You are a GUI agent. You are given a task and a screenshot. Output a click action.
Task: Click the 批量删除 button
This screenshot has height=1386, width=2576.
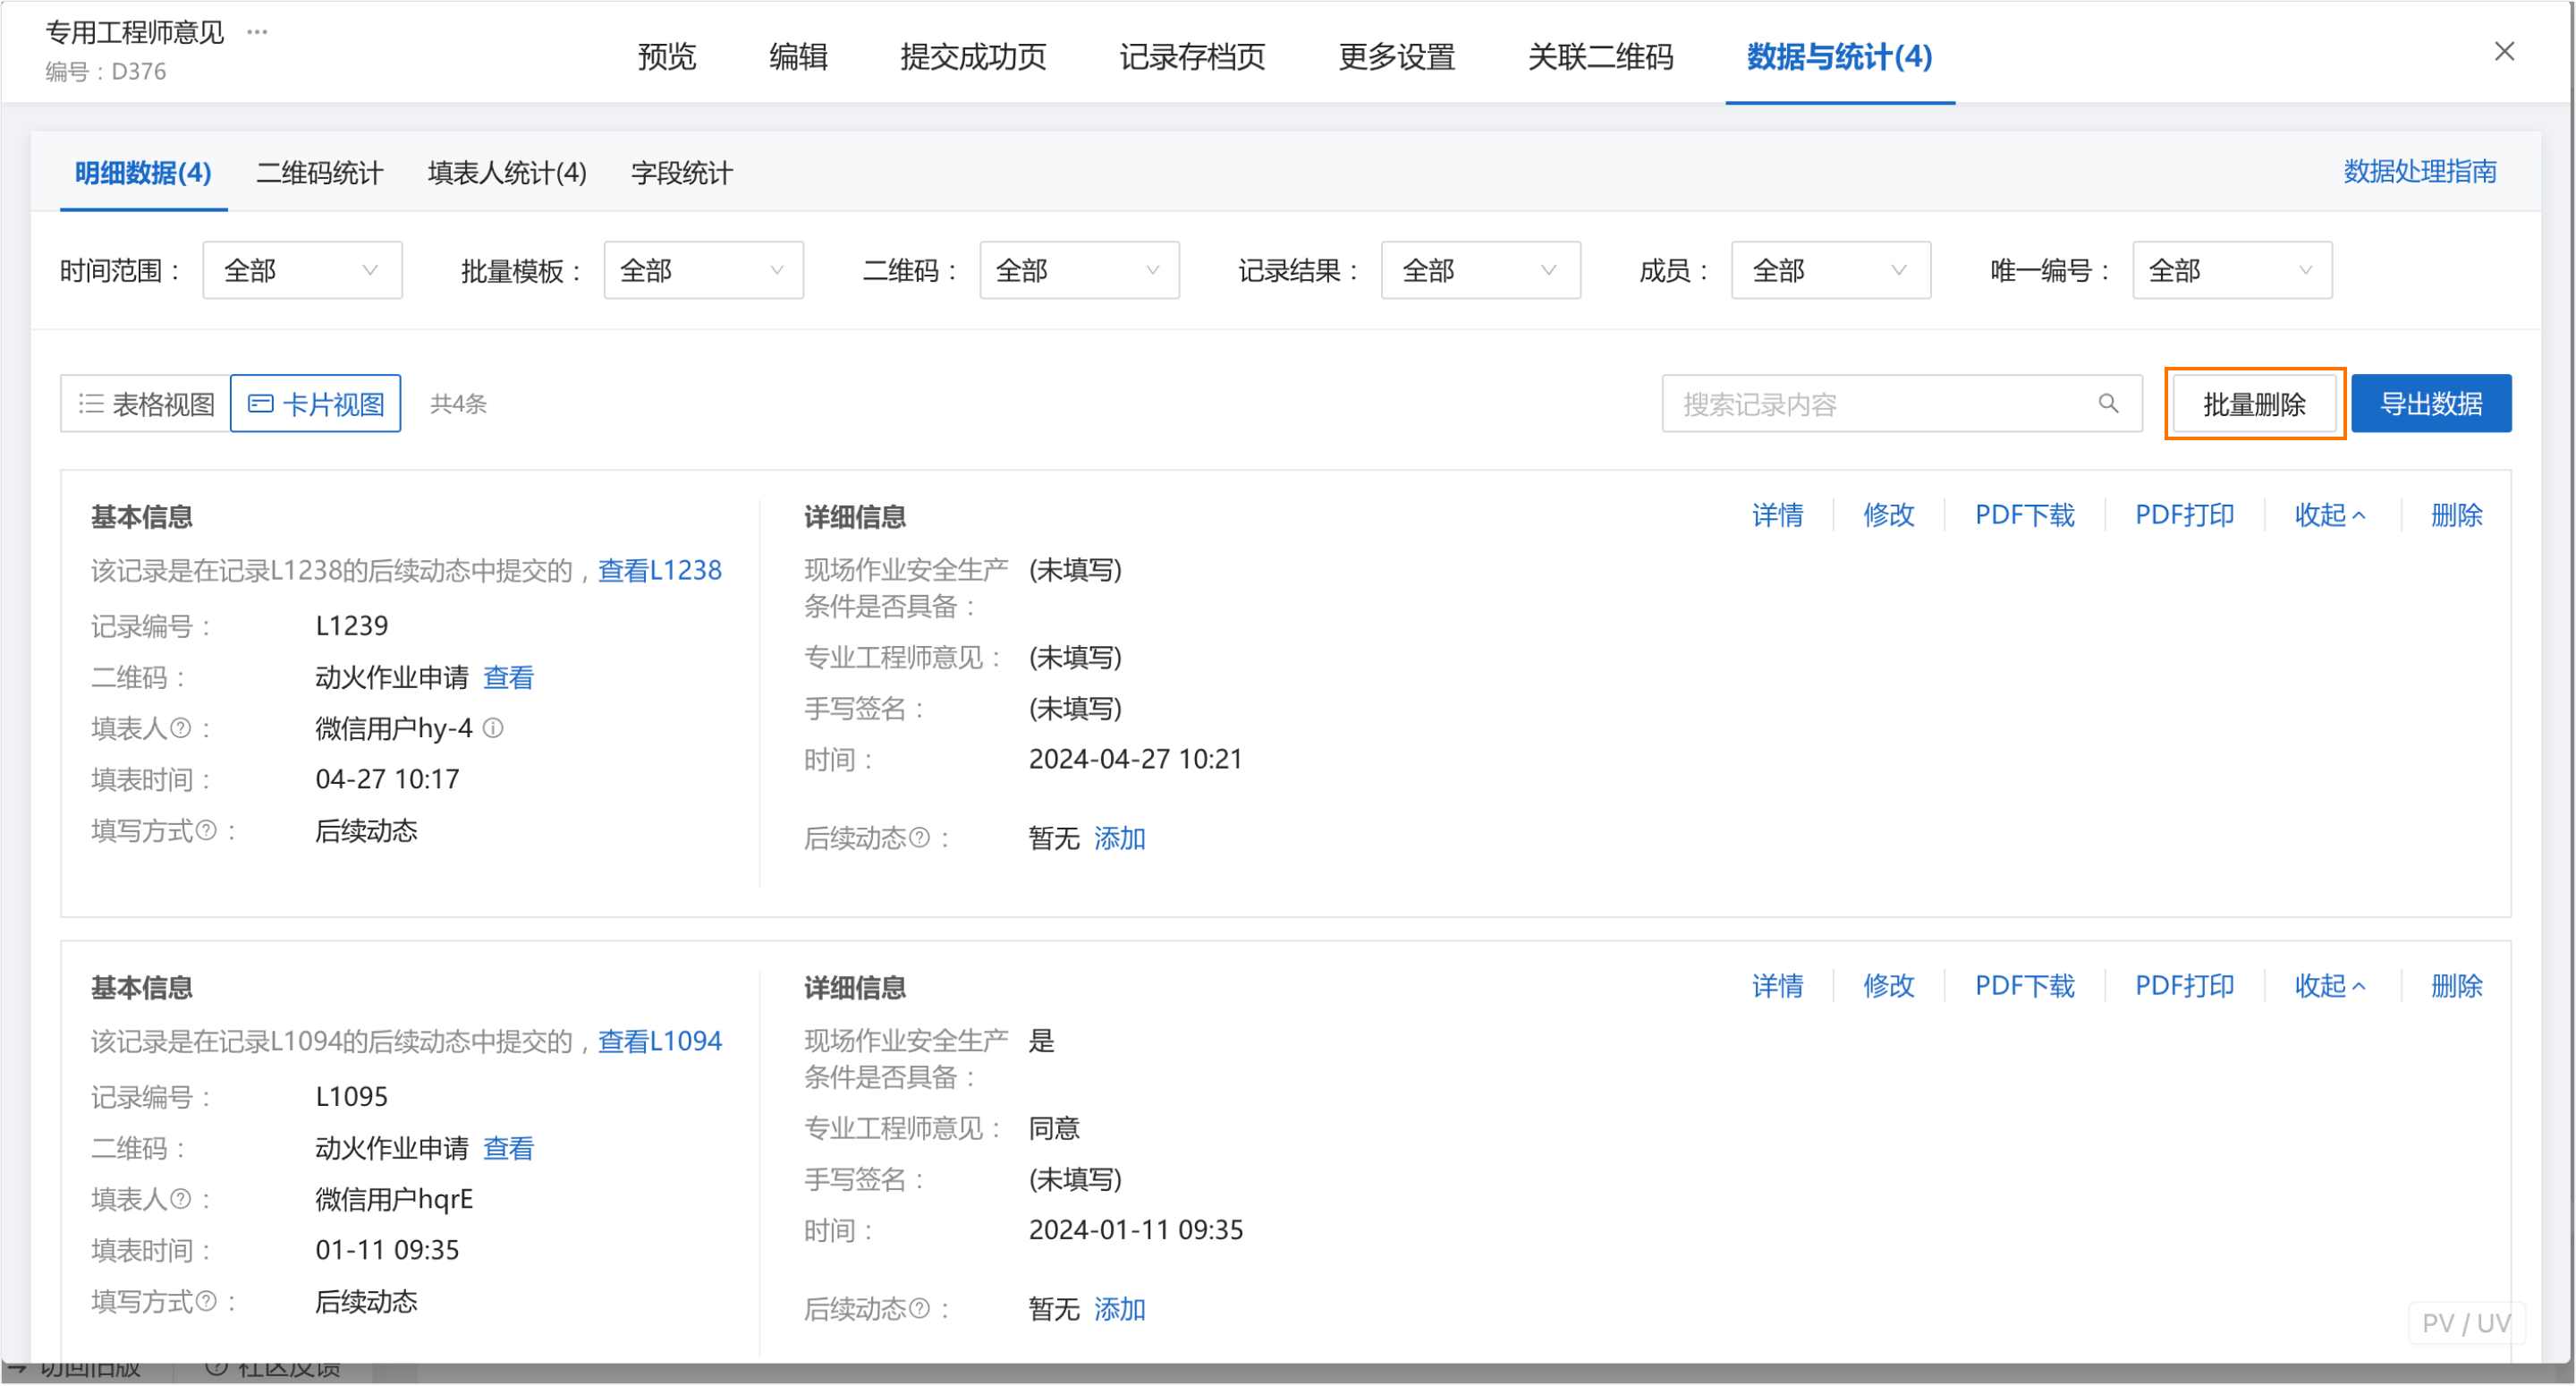coord(2254,404)
